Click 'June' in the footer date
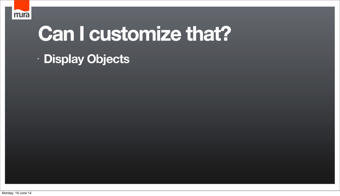Viewport: 340px width, 196px height. point(23,193)
